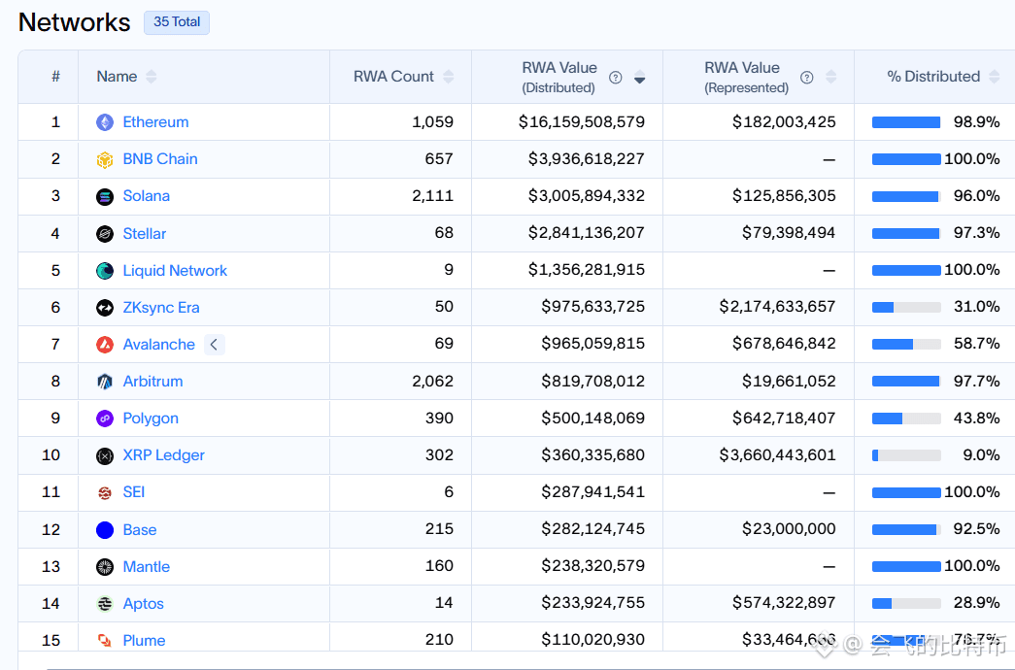1015x670 pixels.
Task: Select the Stellar table row name
Action: tap(145, 234)
